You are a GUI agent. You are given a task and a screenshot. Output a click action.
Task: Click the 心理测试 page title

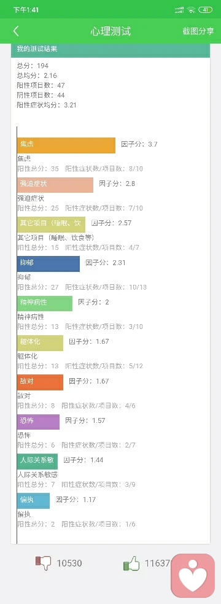coord(110,31)
